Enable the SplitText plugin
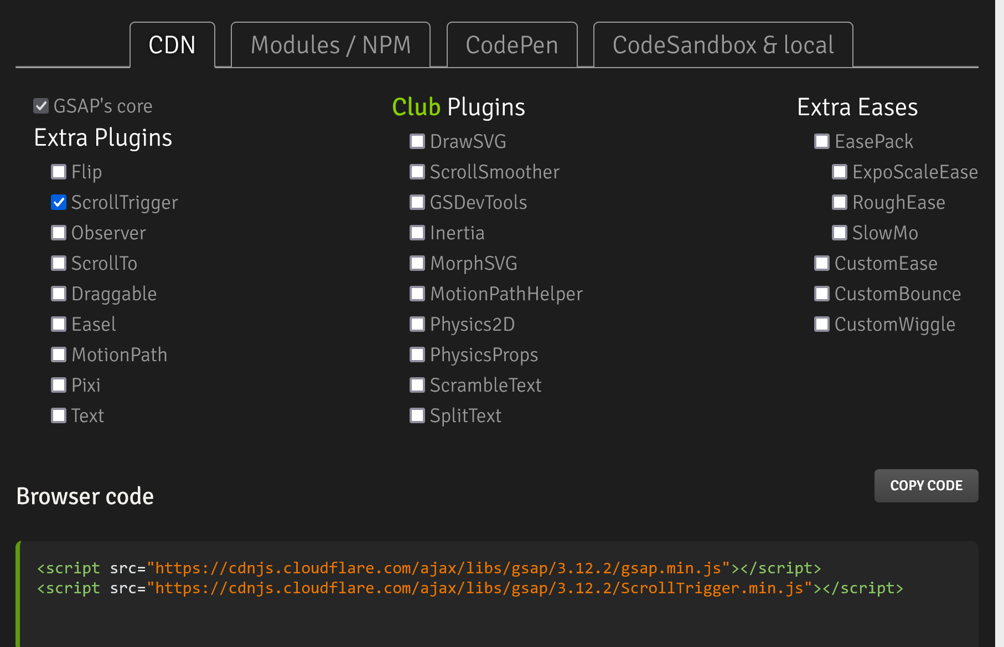Image resolution: width=1004 pixels, height=647 pixels. pyautogui.click(x=417, y=415)
